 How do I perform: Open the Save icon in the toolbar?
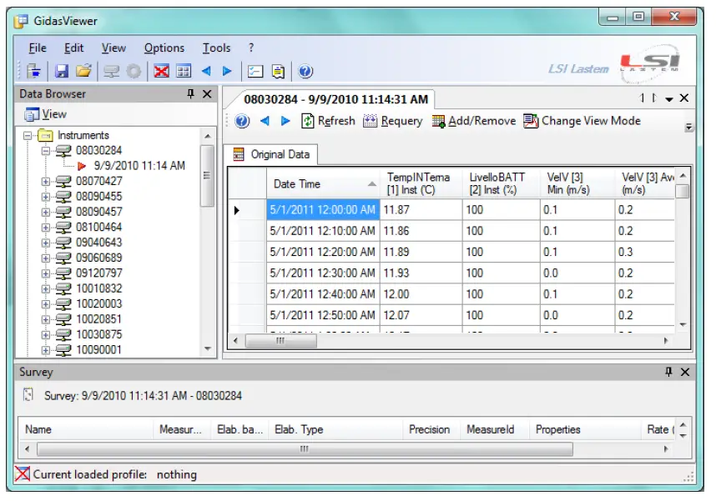(x=60, y=70)
